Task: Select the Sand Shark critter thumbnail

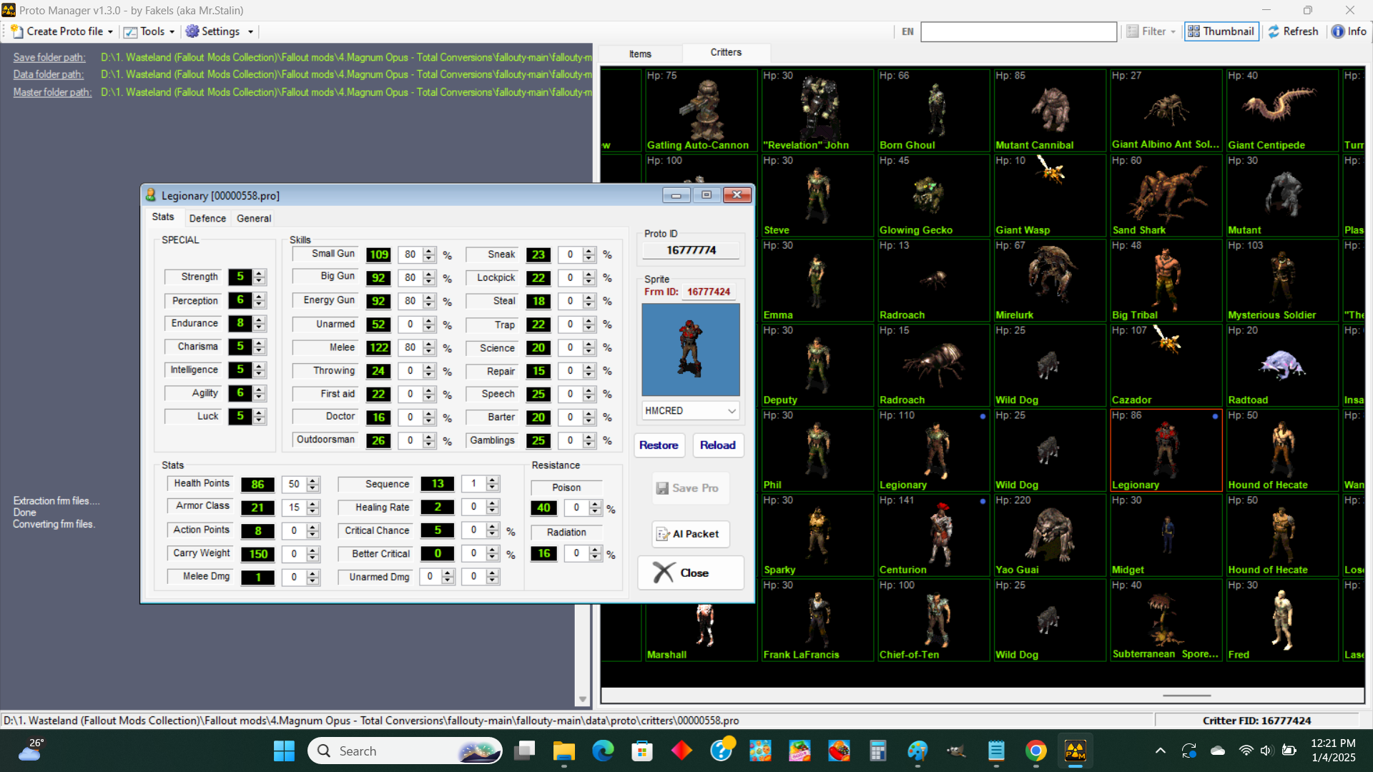Action: [1166, 195]
